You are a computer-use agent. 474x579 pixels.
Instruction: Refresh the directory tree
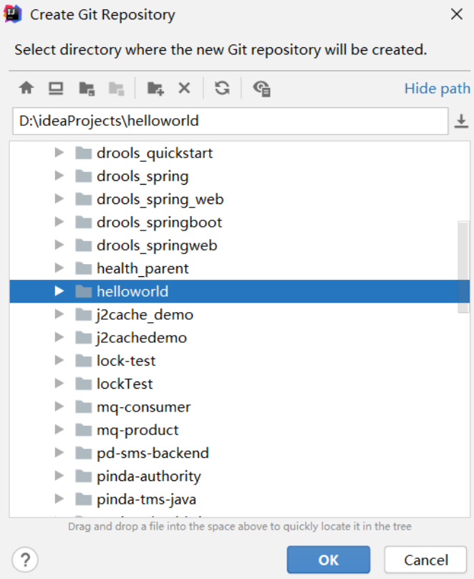click(223, 88)
